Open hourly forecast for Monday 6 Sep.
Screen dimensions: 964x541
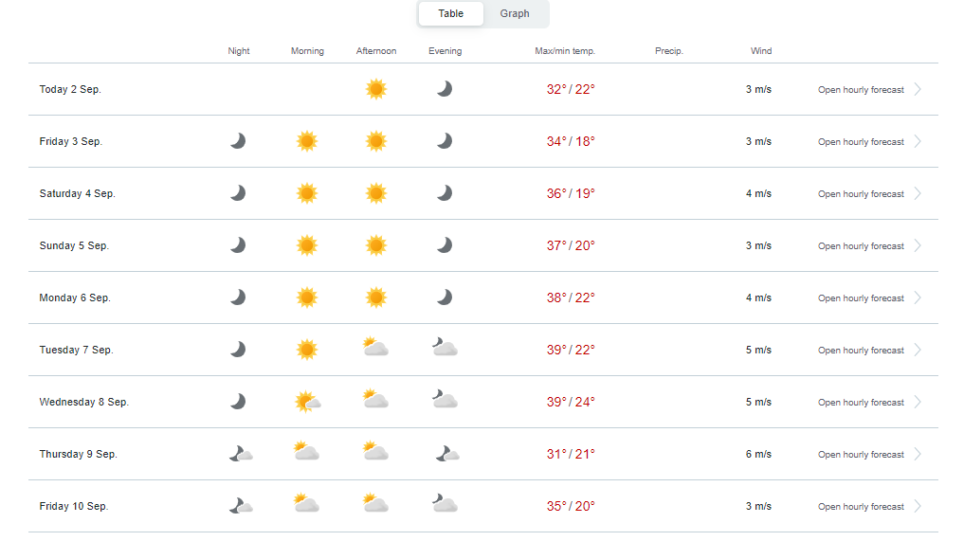tap(861, 298)
